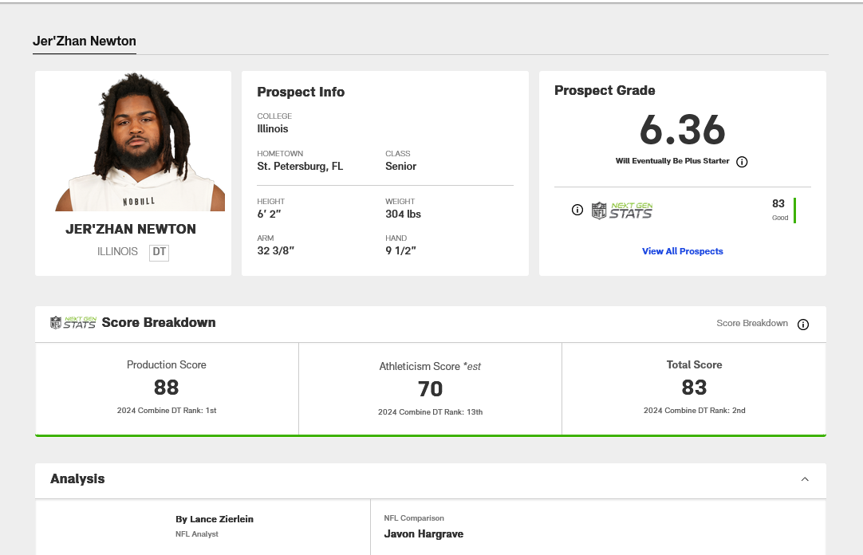
Task: Click the Will Eventually Be Plus Starter label
Action: pos(672,161)
